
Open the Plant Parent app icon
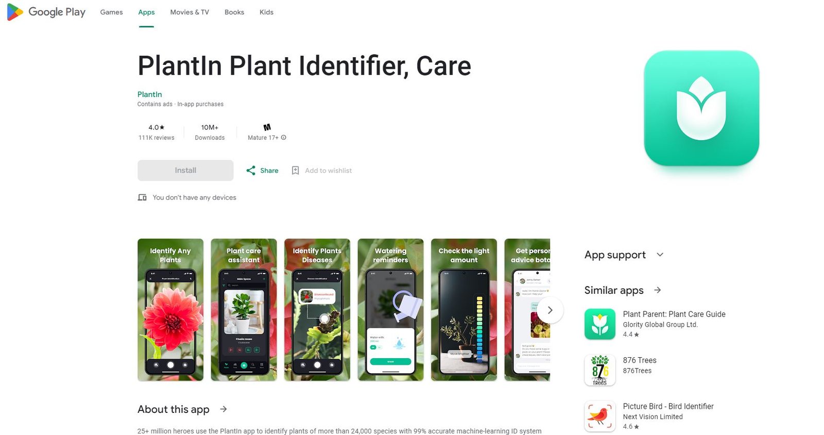tap(600, 324)
